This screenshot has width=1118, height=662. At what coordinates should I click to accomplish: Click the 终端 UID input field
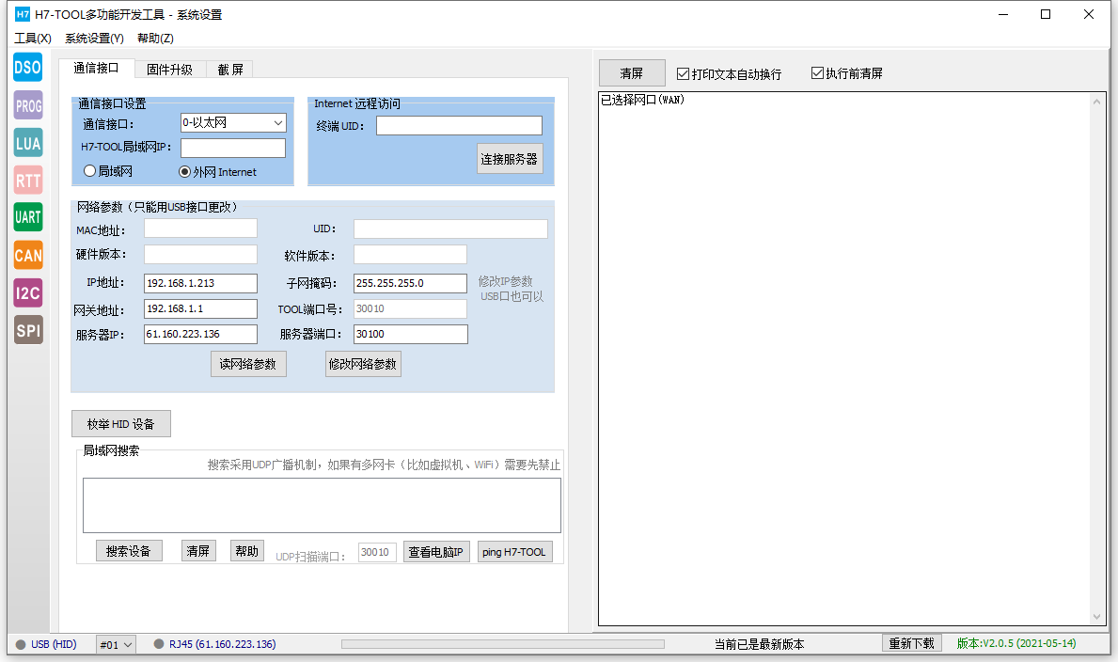tap(459, 126)
